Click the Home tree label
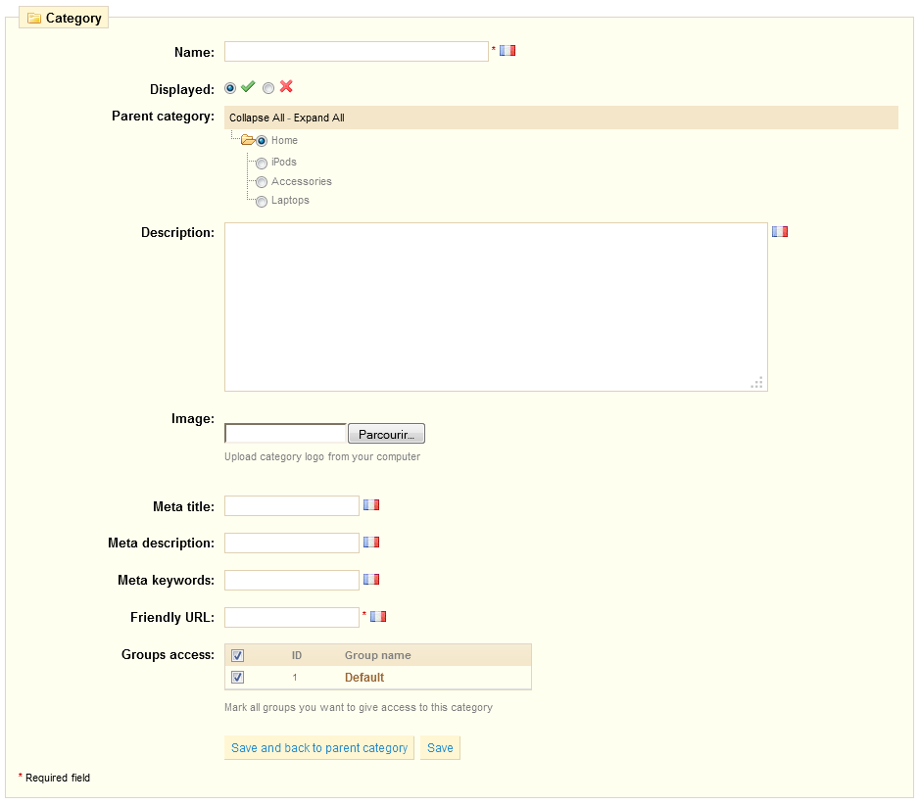The image size is (919, 804). [x=284, y=141]
